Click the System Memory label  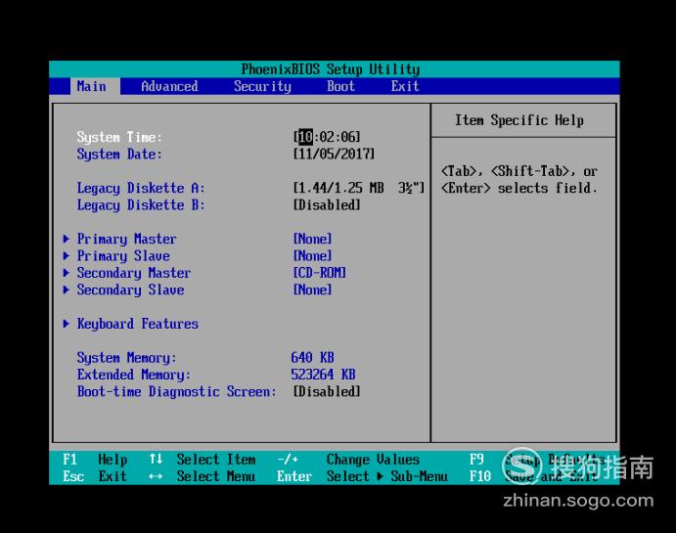(127, 358)
